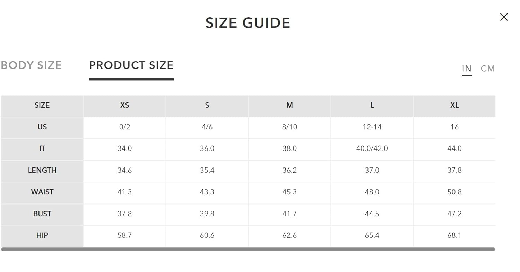Click the 40.0/42.0 IT size cell
The width and height of the screenshot is (520, 272).
pos(372,148)
